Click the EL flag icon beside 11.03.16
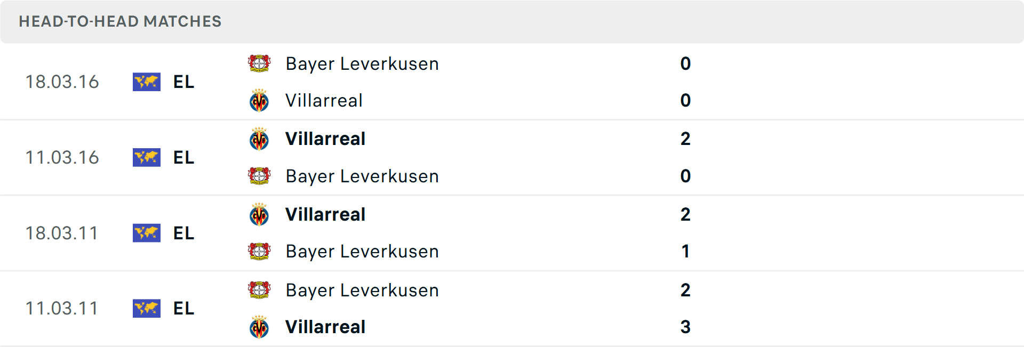Screen dimensions: 1024x347 (146, 158)
